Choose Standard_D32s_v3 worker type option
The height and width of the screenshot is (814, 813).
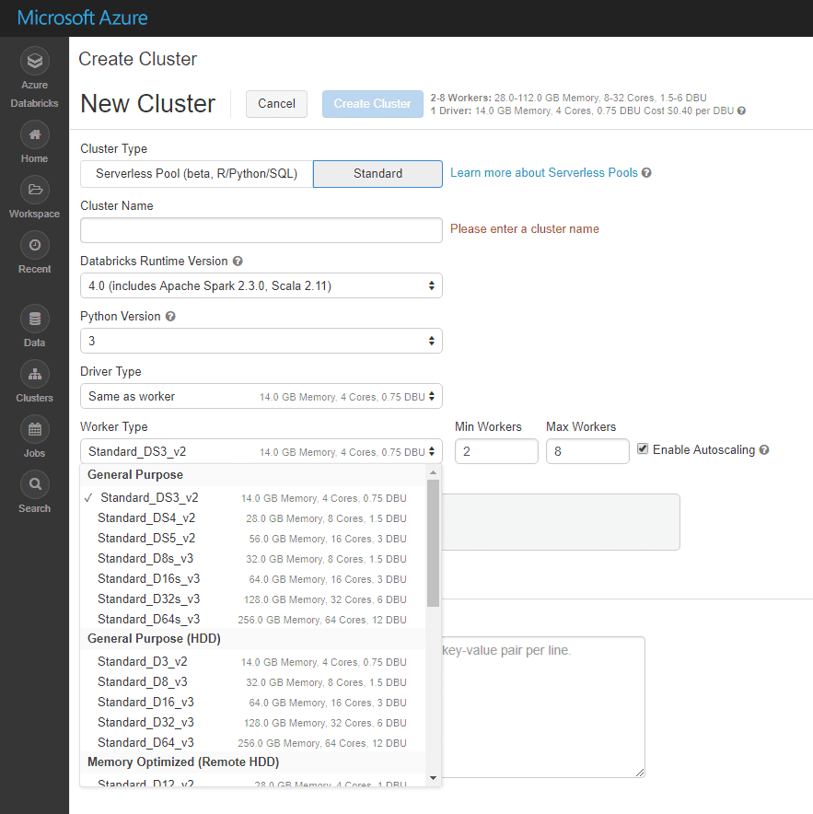[x=253, y=599]
